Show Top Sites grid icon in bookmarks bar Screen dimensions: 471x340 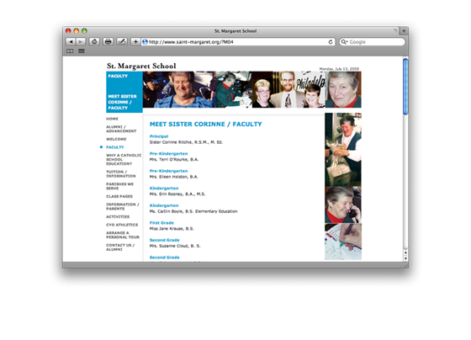click(82, 51)
